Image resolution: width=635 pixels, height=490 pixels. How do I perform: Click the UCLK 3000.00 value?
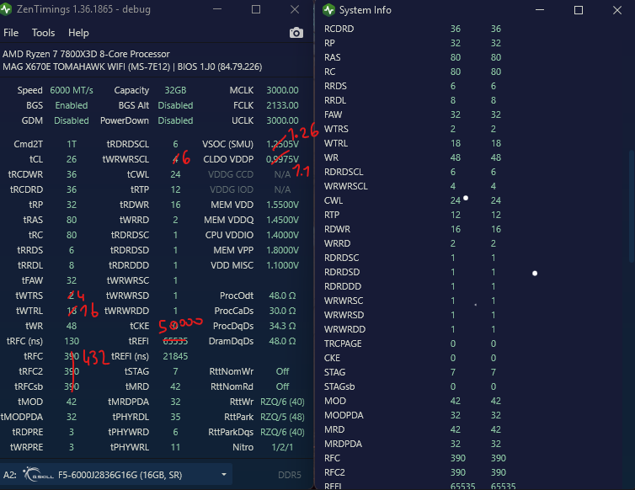[282, 120]
